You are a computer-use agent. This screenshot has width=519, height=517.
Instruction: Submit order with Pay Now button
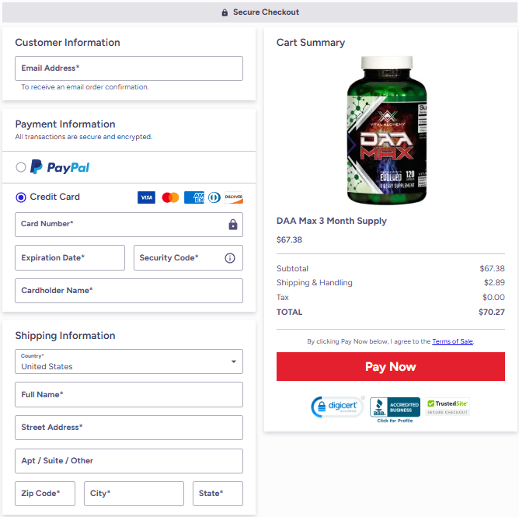pyautogui.click(x=391, y=367)
